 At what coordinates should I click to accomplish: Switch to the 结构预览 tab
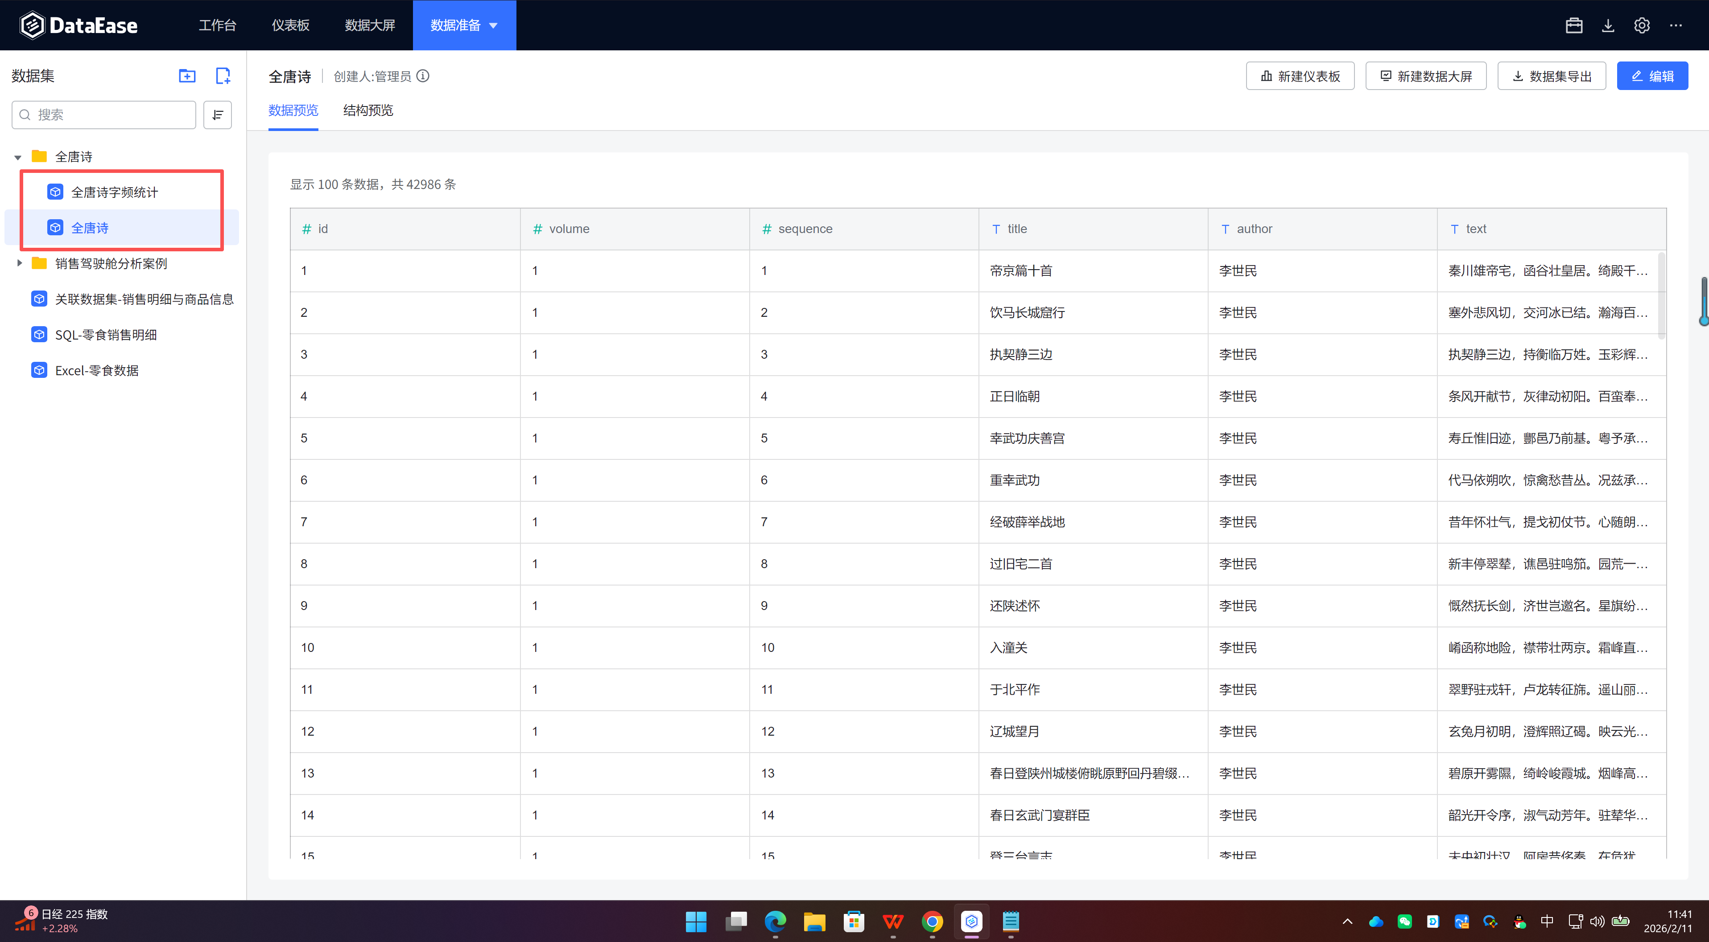coord(367,110)
